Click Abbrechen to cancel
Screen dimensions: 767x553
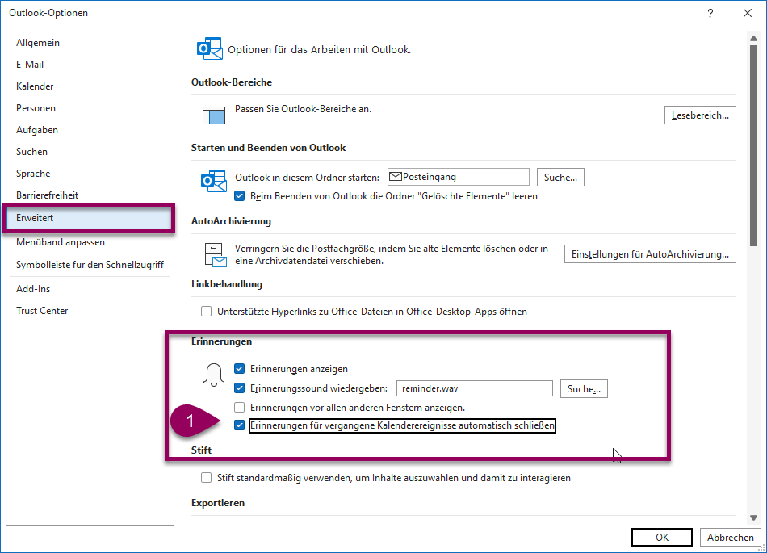[x=731, y=538]
